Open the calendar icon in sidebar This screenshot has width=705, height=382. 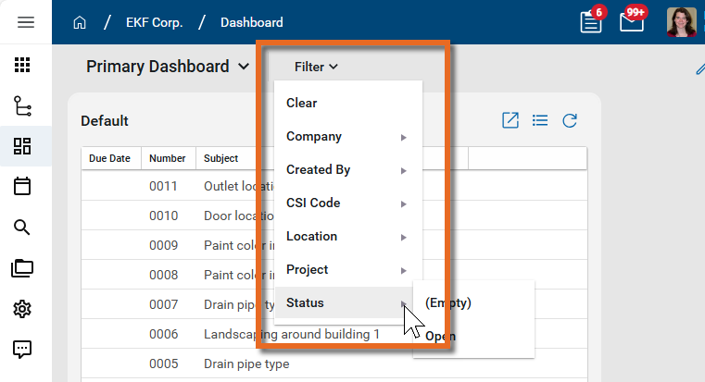coord(22,187)
